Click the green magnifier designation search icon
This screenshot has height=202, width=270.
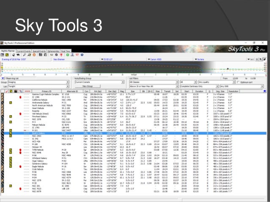click(29, 55)
